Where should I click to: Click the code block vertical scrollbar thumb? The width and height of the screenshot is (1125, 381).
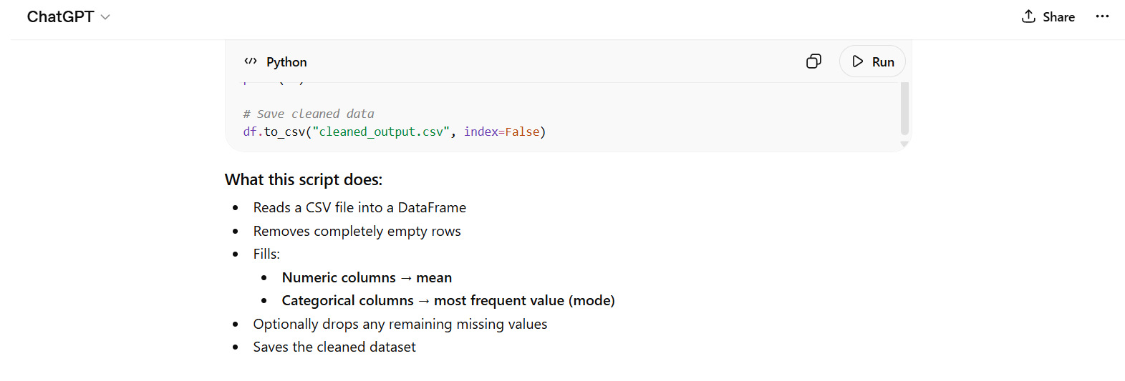tap(904, 107)
